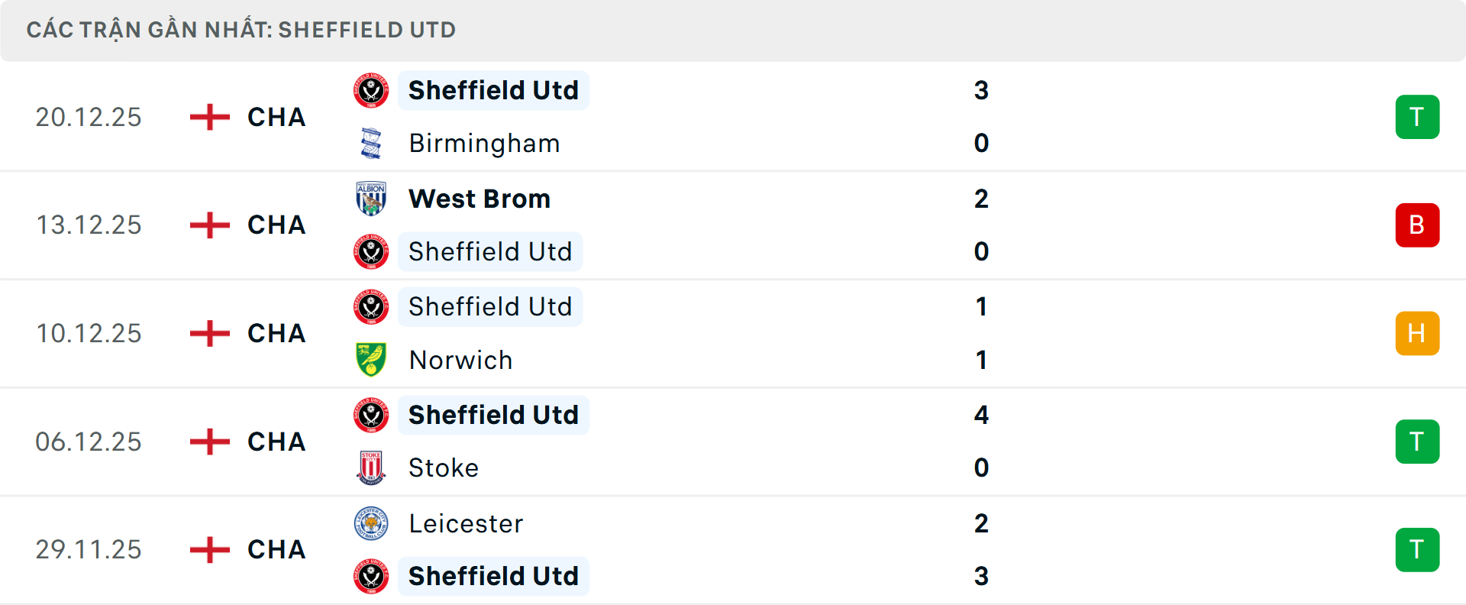
Task: Click the highlighted Sheffield Utd team name link
Action: tap(493, 90)
